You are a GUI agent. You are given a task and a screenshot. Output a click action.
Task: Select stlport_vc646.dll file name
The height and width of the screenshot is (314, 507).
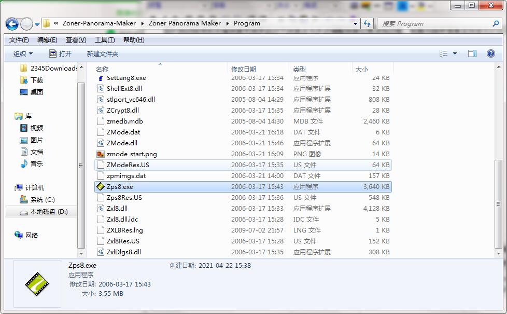click(131, 99)
